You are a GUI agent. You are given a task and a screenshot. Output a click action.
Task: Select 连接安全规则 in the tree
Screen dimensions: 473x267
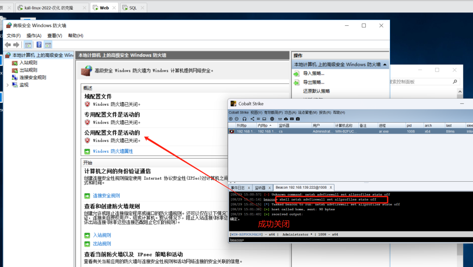tap(33, 77)
